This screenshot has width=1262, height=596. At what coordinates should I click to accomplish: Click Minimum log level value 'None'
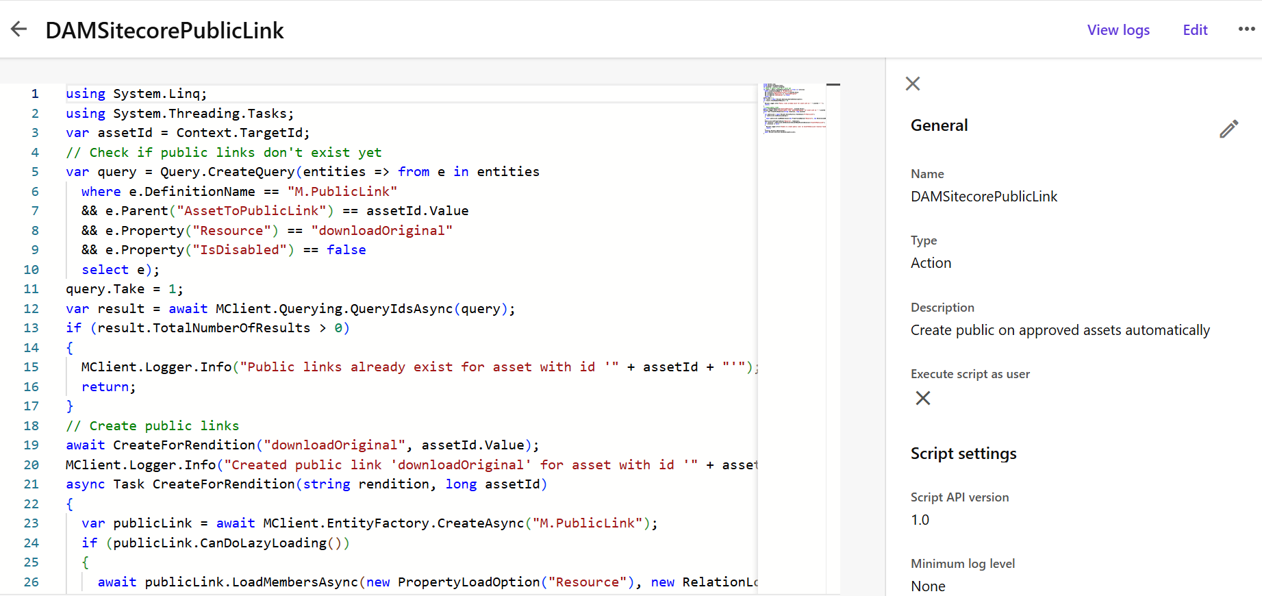928,586
